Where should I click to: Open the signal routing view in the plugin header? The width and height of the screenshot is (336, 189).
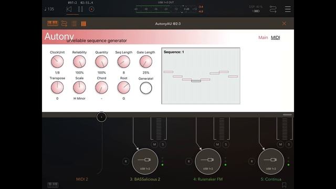pos(64,24)
